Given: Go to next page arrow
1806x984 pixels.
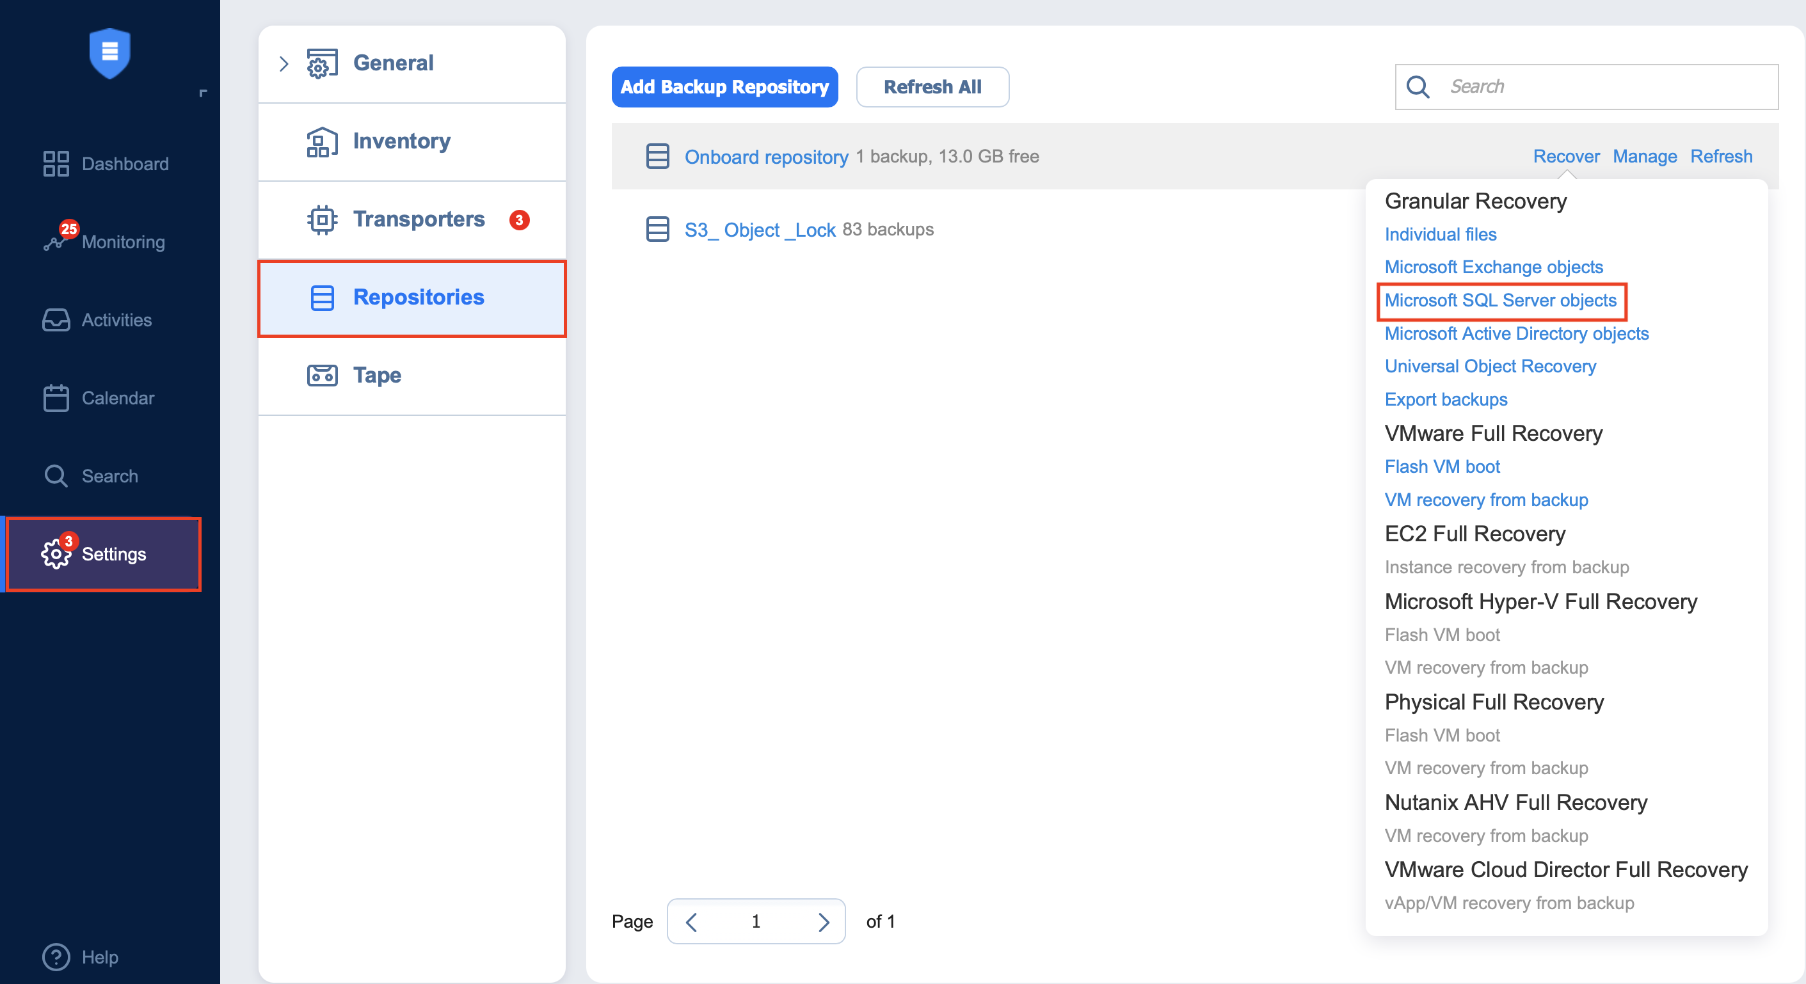Looking at the screenshot, I should click(824, 923).
